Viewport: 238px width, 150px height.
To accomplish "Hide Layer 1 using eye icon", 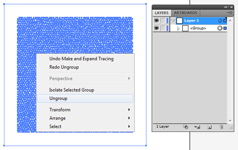I will pyautogui.click(x=157, y=20).
